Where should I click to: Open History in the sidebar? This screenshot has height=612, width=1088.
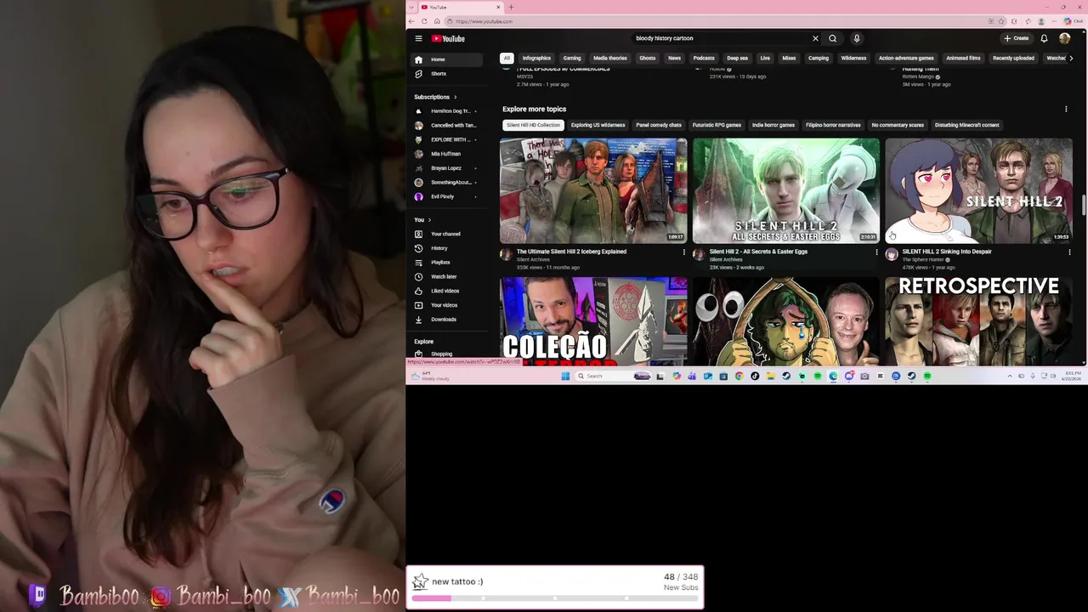click(445, 248)
